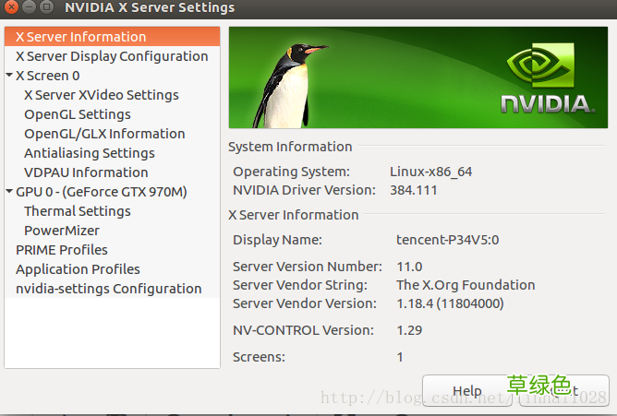Click the Help button

pyautogui.click(x=467, y=391)
